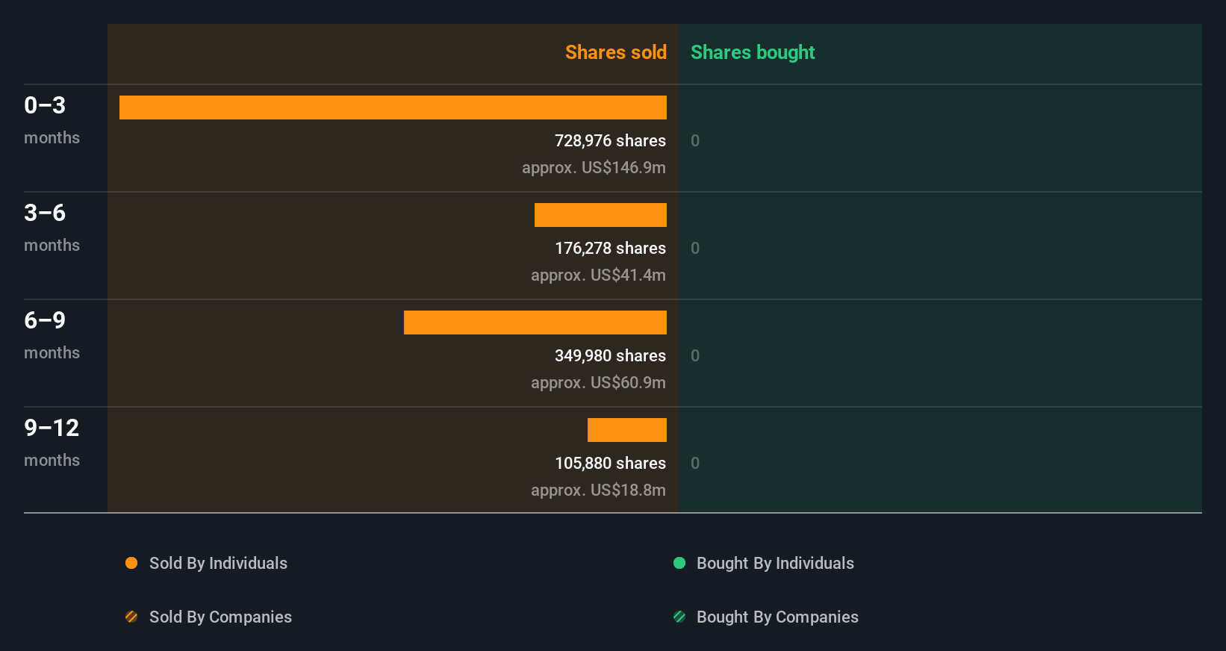
Task: Click the bought 0 in 0–3 months row
Action: (695, 140)
